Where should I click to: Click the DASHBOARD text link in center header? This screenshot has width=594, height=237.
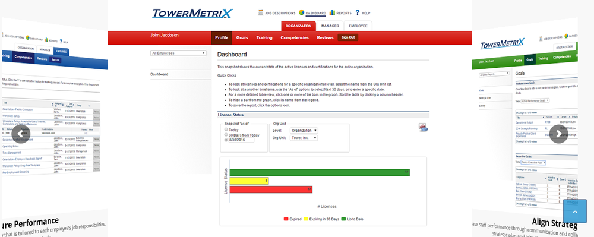[315, 13]
